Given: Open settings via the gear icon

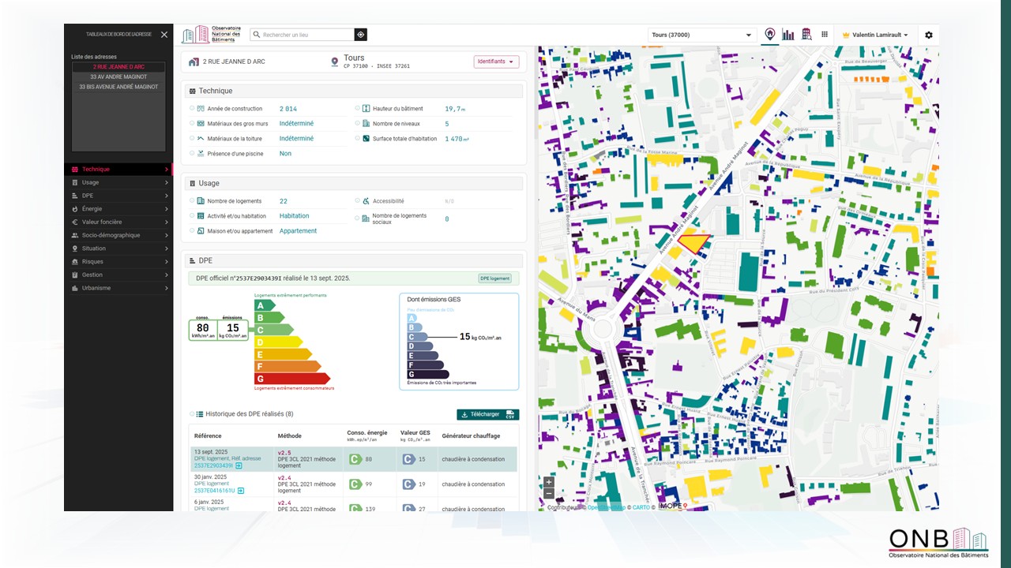Looking at the screenshot, I should (x=929, y=35).
